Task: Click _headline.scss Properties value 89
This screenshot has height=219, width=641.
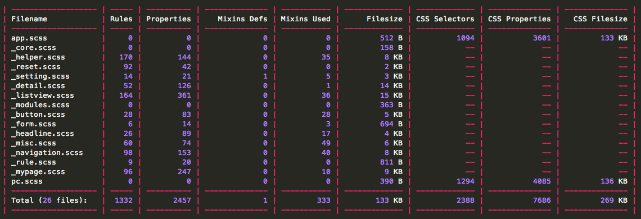Action: tap(187, 134)
